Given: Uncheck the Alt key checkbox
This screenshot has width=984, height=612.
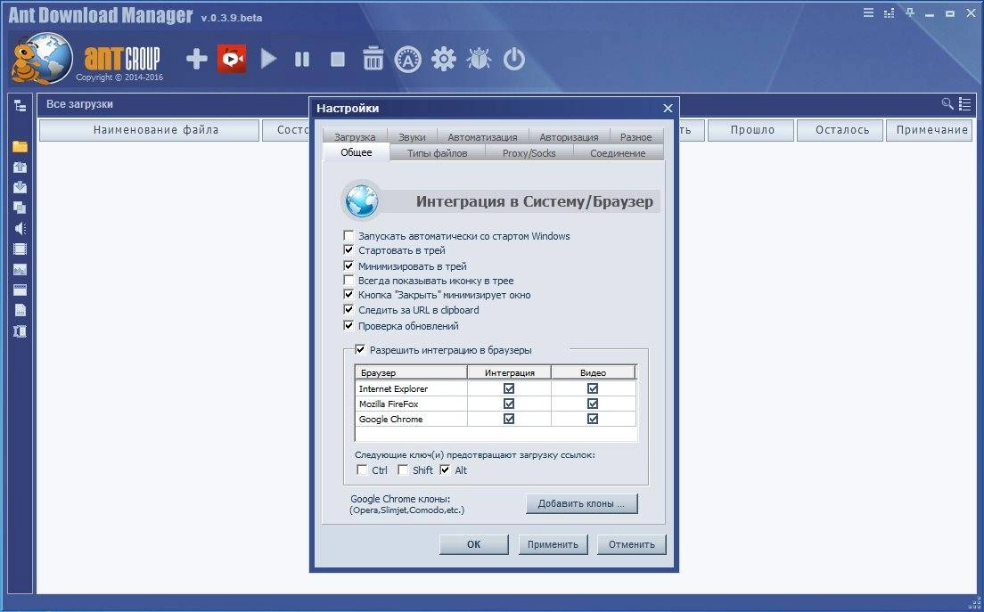Looking at the screenshot, I should 445,469.
